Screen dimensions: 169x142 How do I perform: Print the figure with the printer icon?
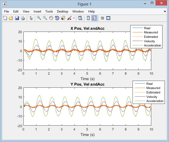coord(23,18)
